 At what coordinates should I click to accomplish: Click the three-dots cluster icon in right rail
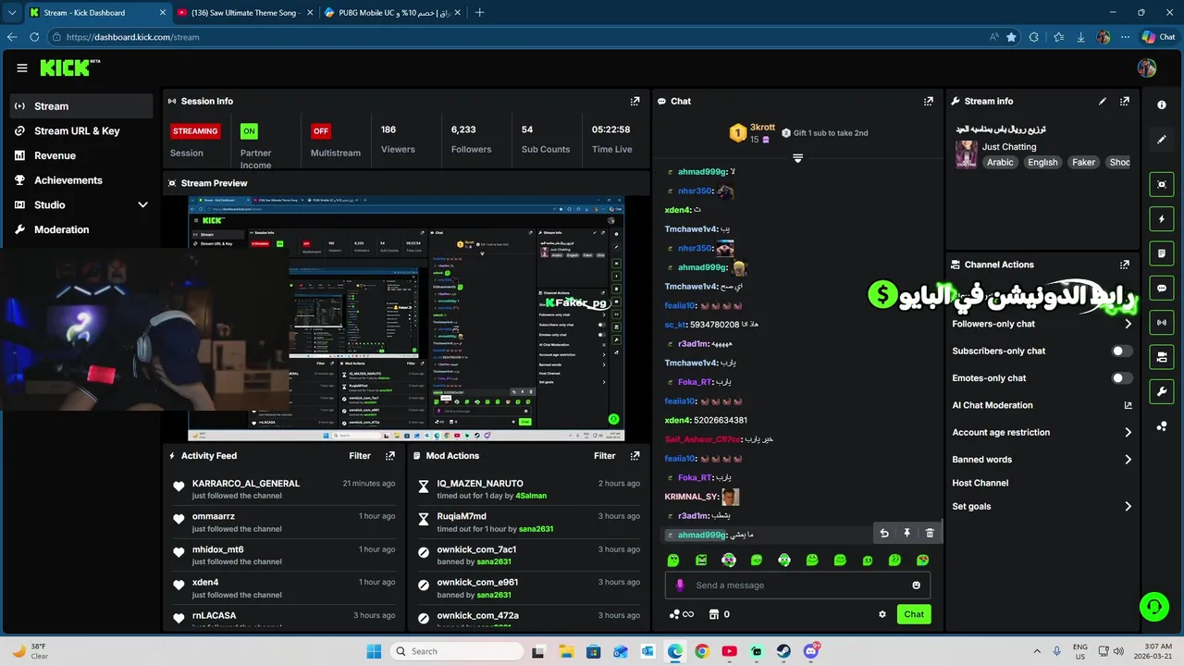(x=1162, y=426)
